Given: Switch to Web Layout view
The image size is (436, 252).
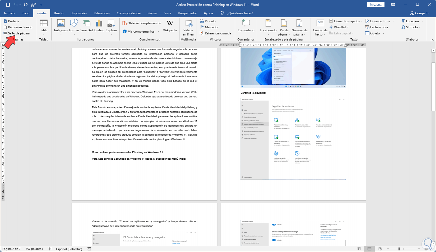Looking at the screenshot, I should [380, 249].
